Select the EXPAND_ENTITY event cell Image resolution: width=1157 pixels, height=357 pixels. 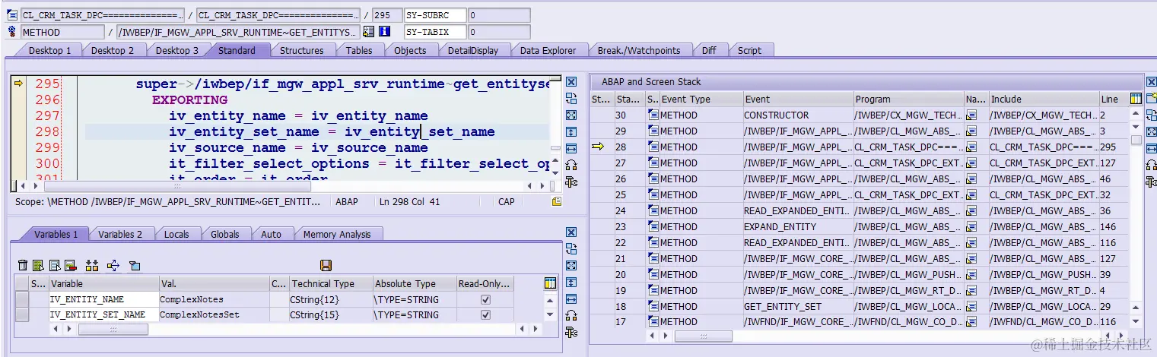[x=798, y=226]
